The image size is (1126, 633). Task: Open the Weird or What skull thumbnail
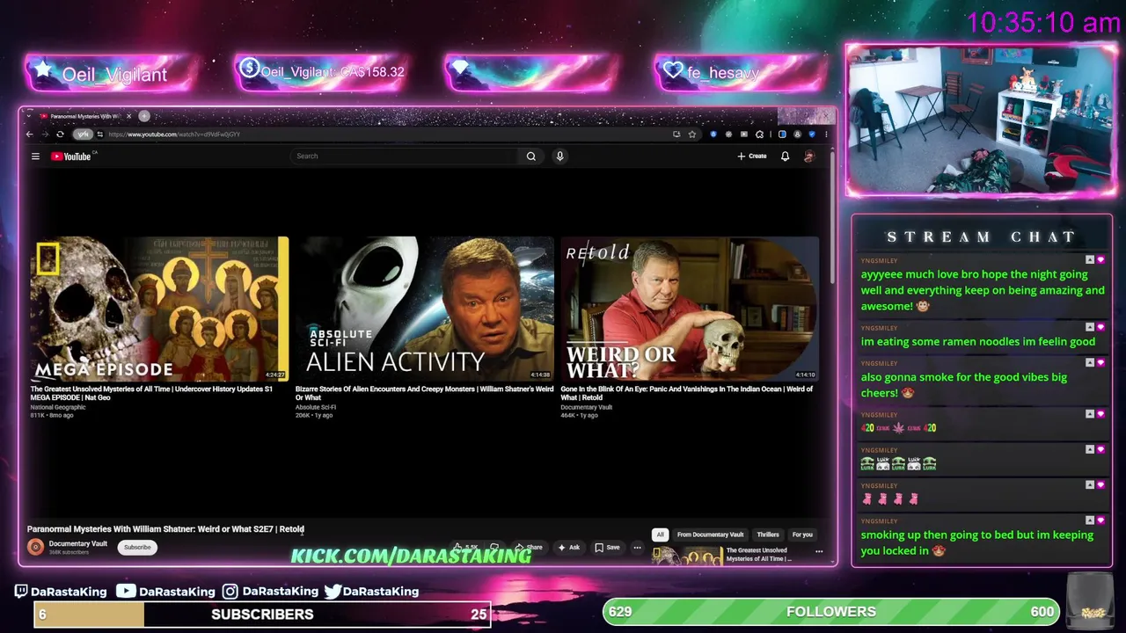click(690, 309)
